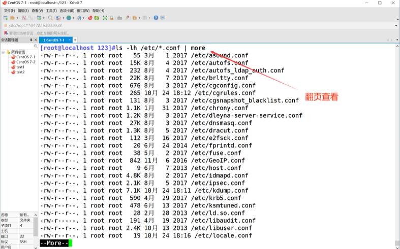400x249 pixels.
Task: Click the font pen toolbar icon
Action: pyautogui.click(x=79, y=18)
